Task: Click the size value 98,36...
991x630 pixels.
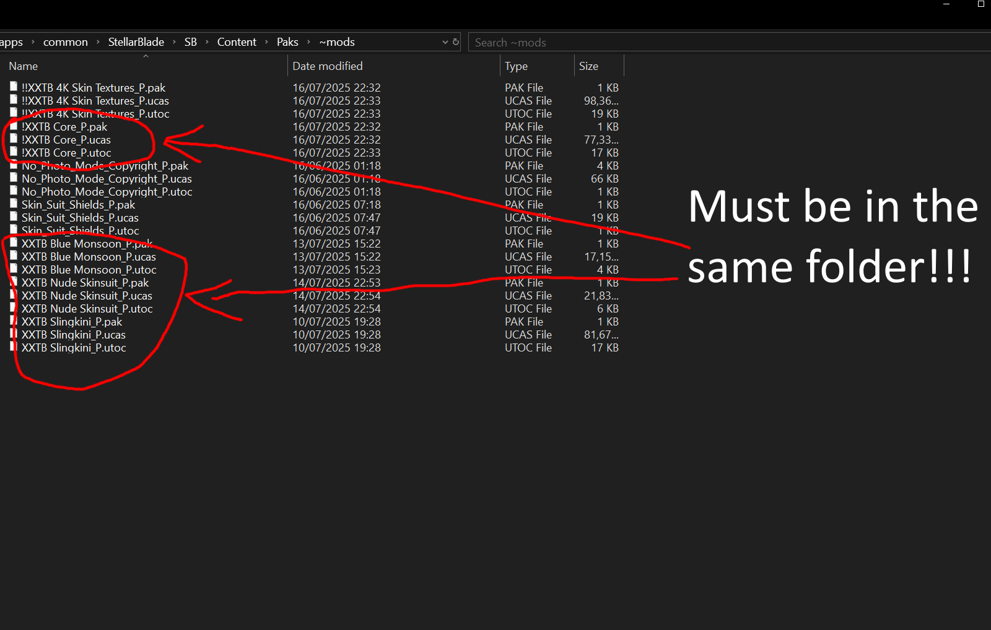Action: (601, 101)
